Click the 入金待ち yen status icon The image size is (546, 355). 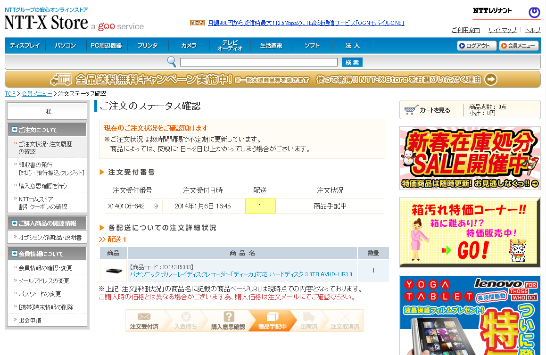click(186, 317)
